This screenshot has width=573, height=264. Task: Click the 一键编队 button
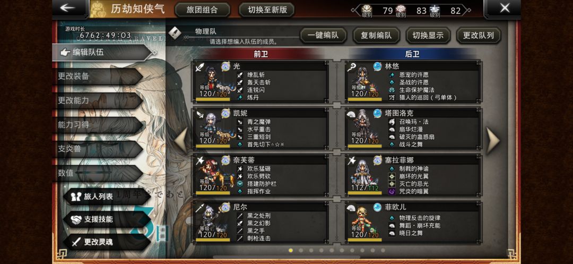tap(323, 36)
